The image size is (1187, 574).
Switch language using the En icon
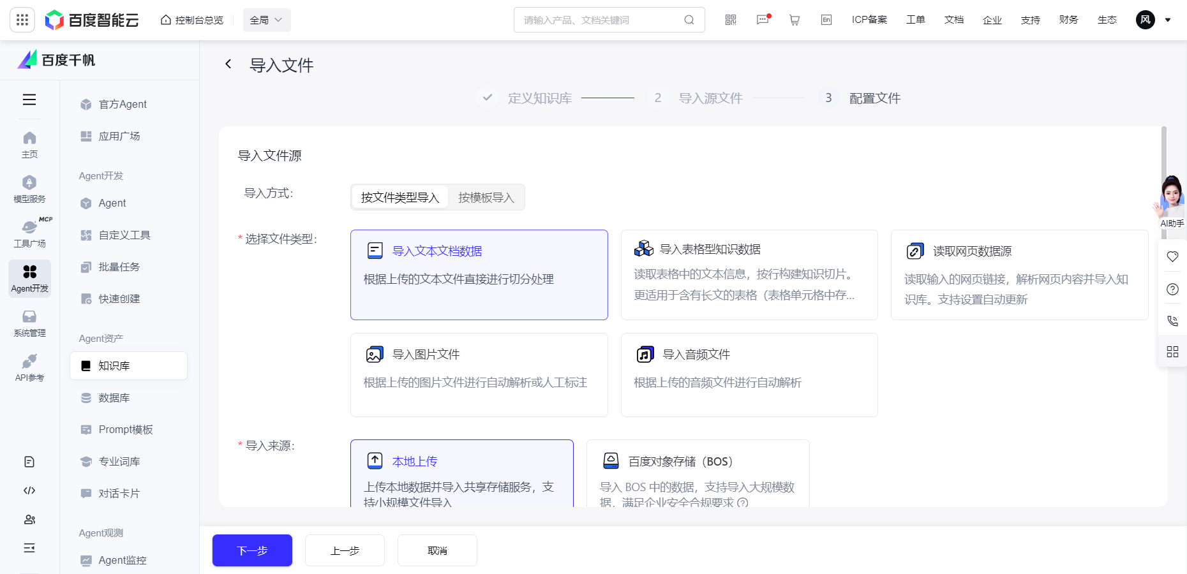(x=826, y=20)
